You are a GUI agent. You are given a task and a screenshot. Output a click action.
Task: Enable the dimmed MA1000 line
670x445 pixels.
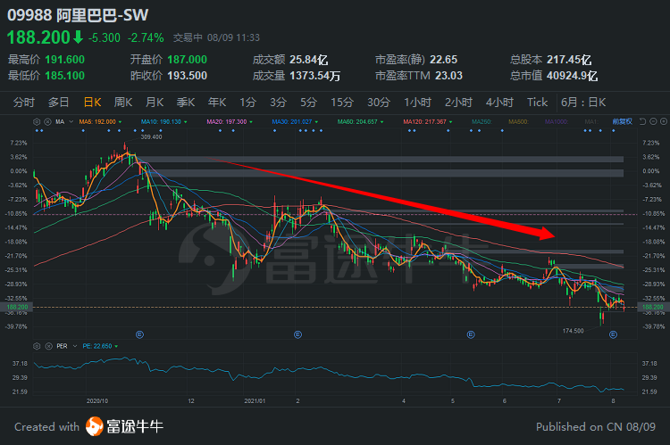pyautogui.click(x=557, y=121)
